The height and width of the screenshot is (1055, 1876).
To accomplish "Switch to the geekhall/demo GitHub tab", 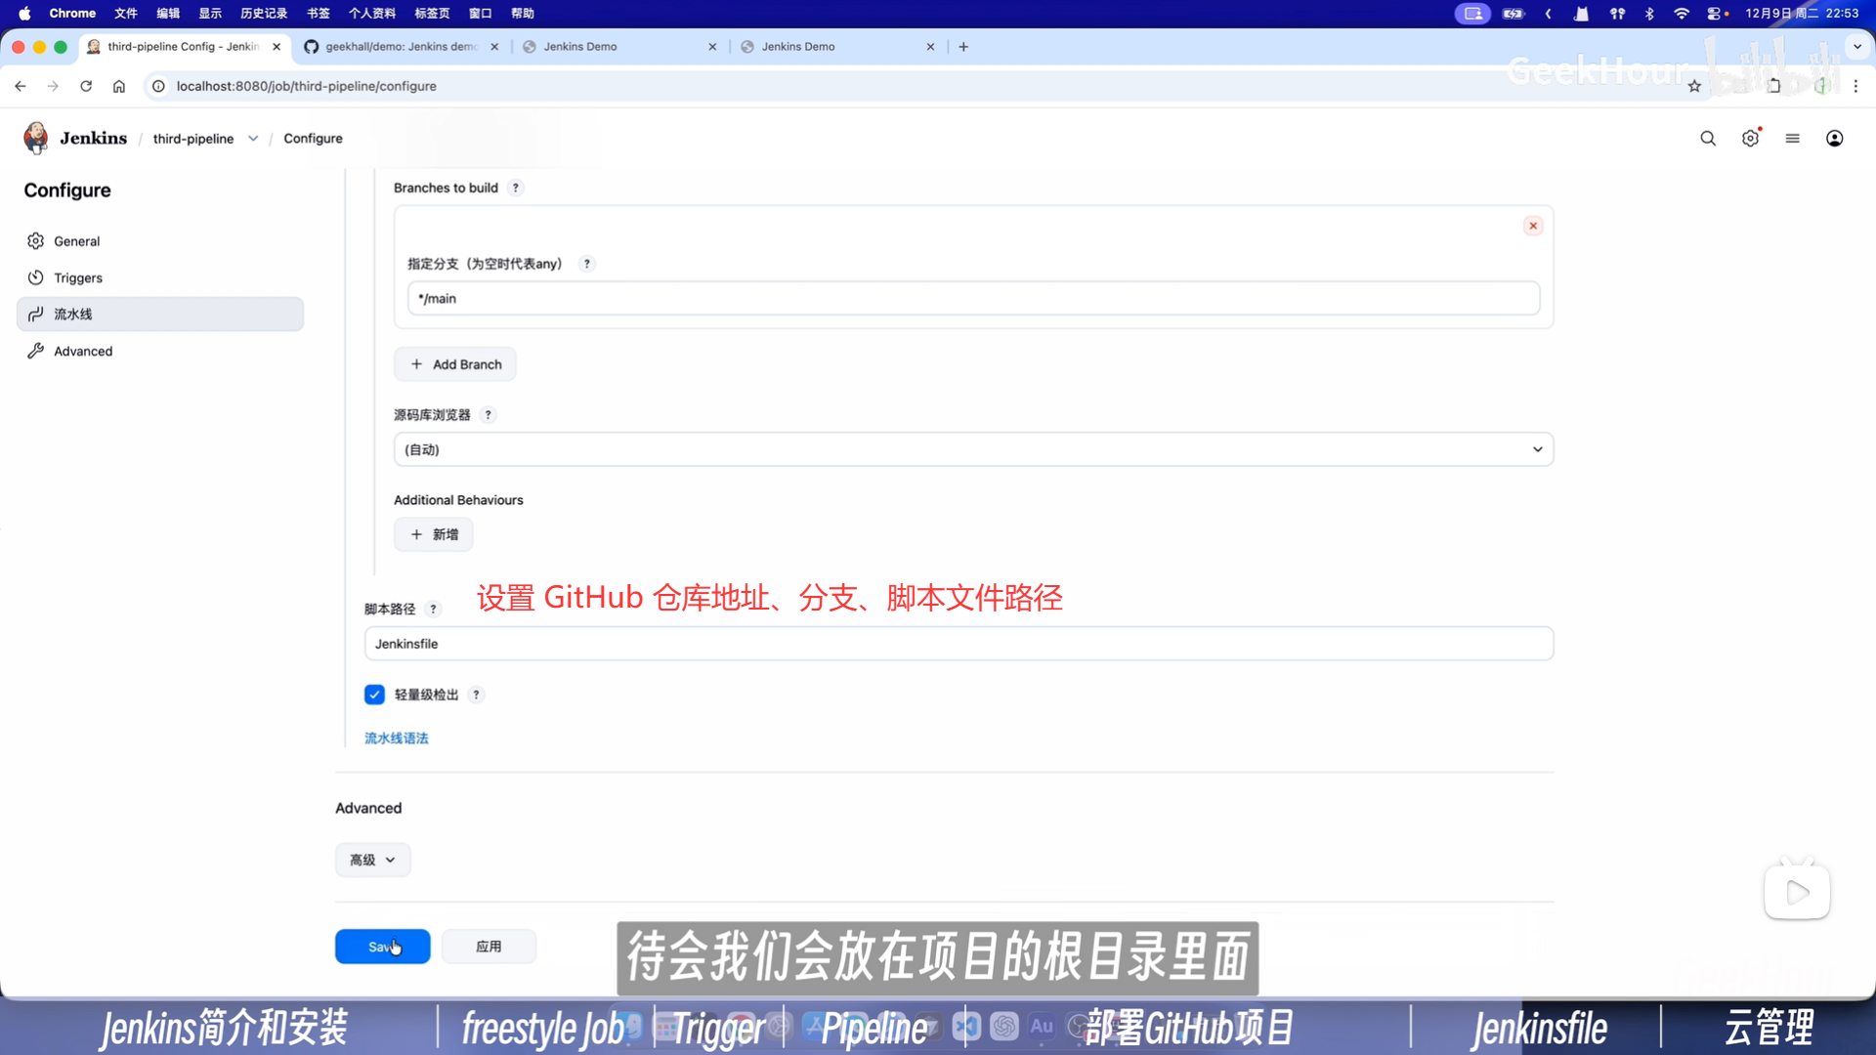I will coord(401,47).
